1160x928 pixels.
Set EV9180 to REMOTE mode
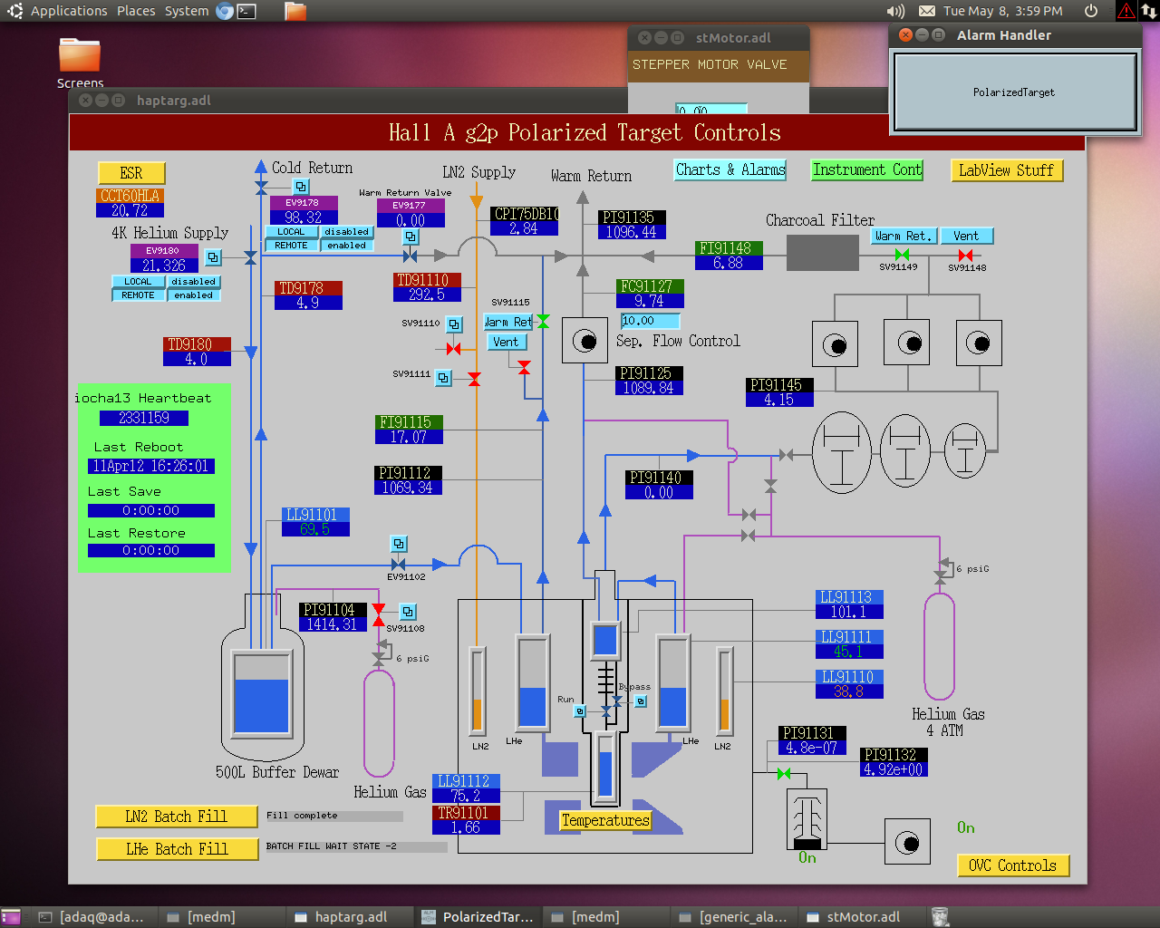[138, 295]
